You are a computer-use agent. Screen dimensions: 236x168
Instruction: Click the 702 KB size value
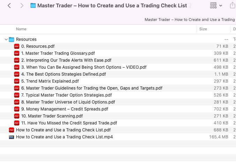pos(221,109)
